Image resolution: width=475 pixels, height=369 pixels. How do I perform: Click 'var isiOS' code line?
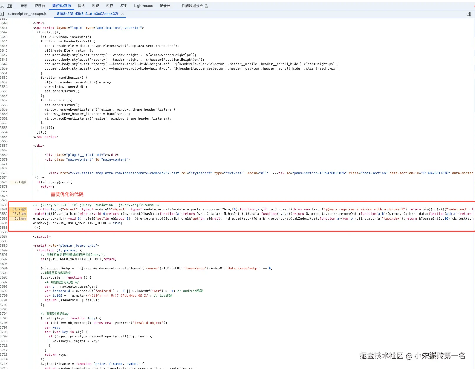click(108, 296)
